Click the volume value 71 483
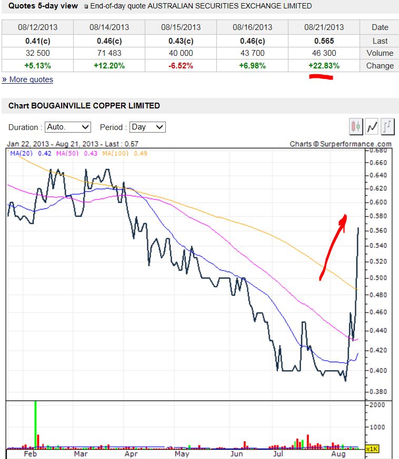399x459 pixels. tap(109, 53)
